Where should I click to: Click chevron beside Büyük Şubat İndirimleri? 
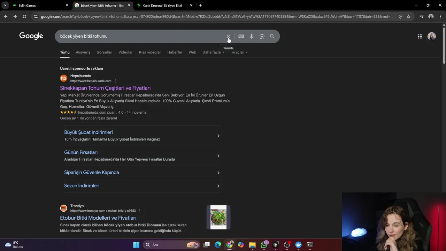point(218,136)
